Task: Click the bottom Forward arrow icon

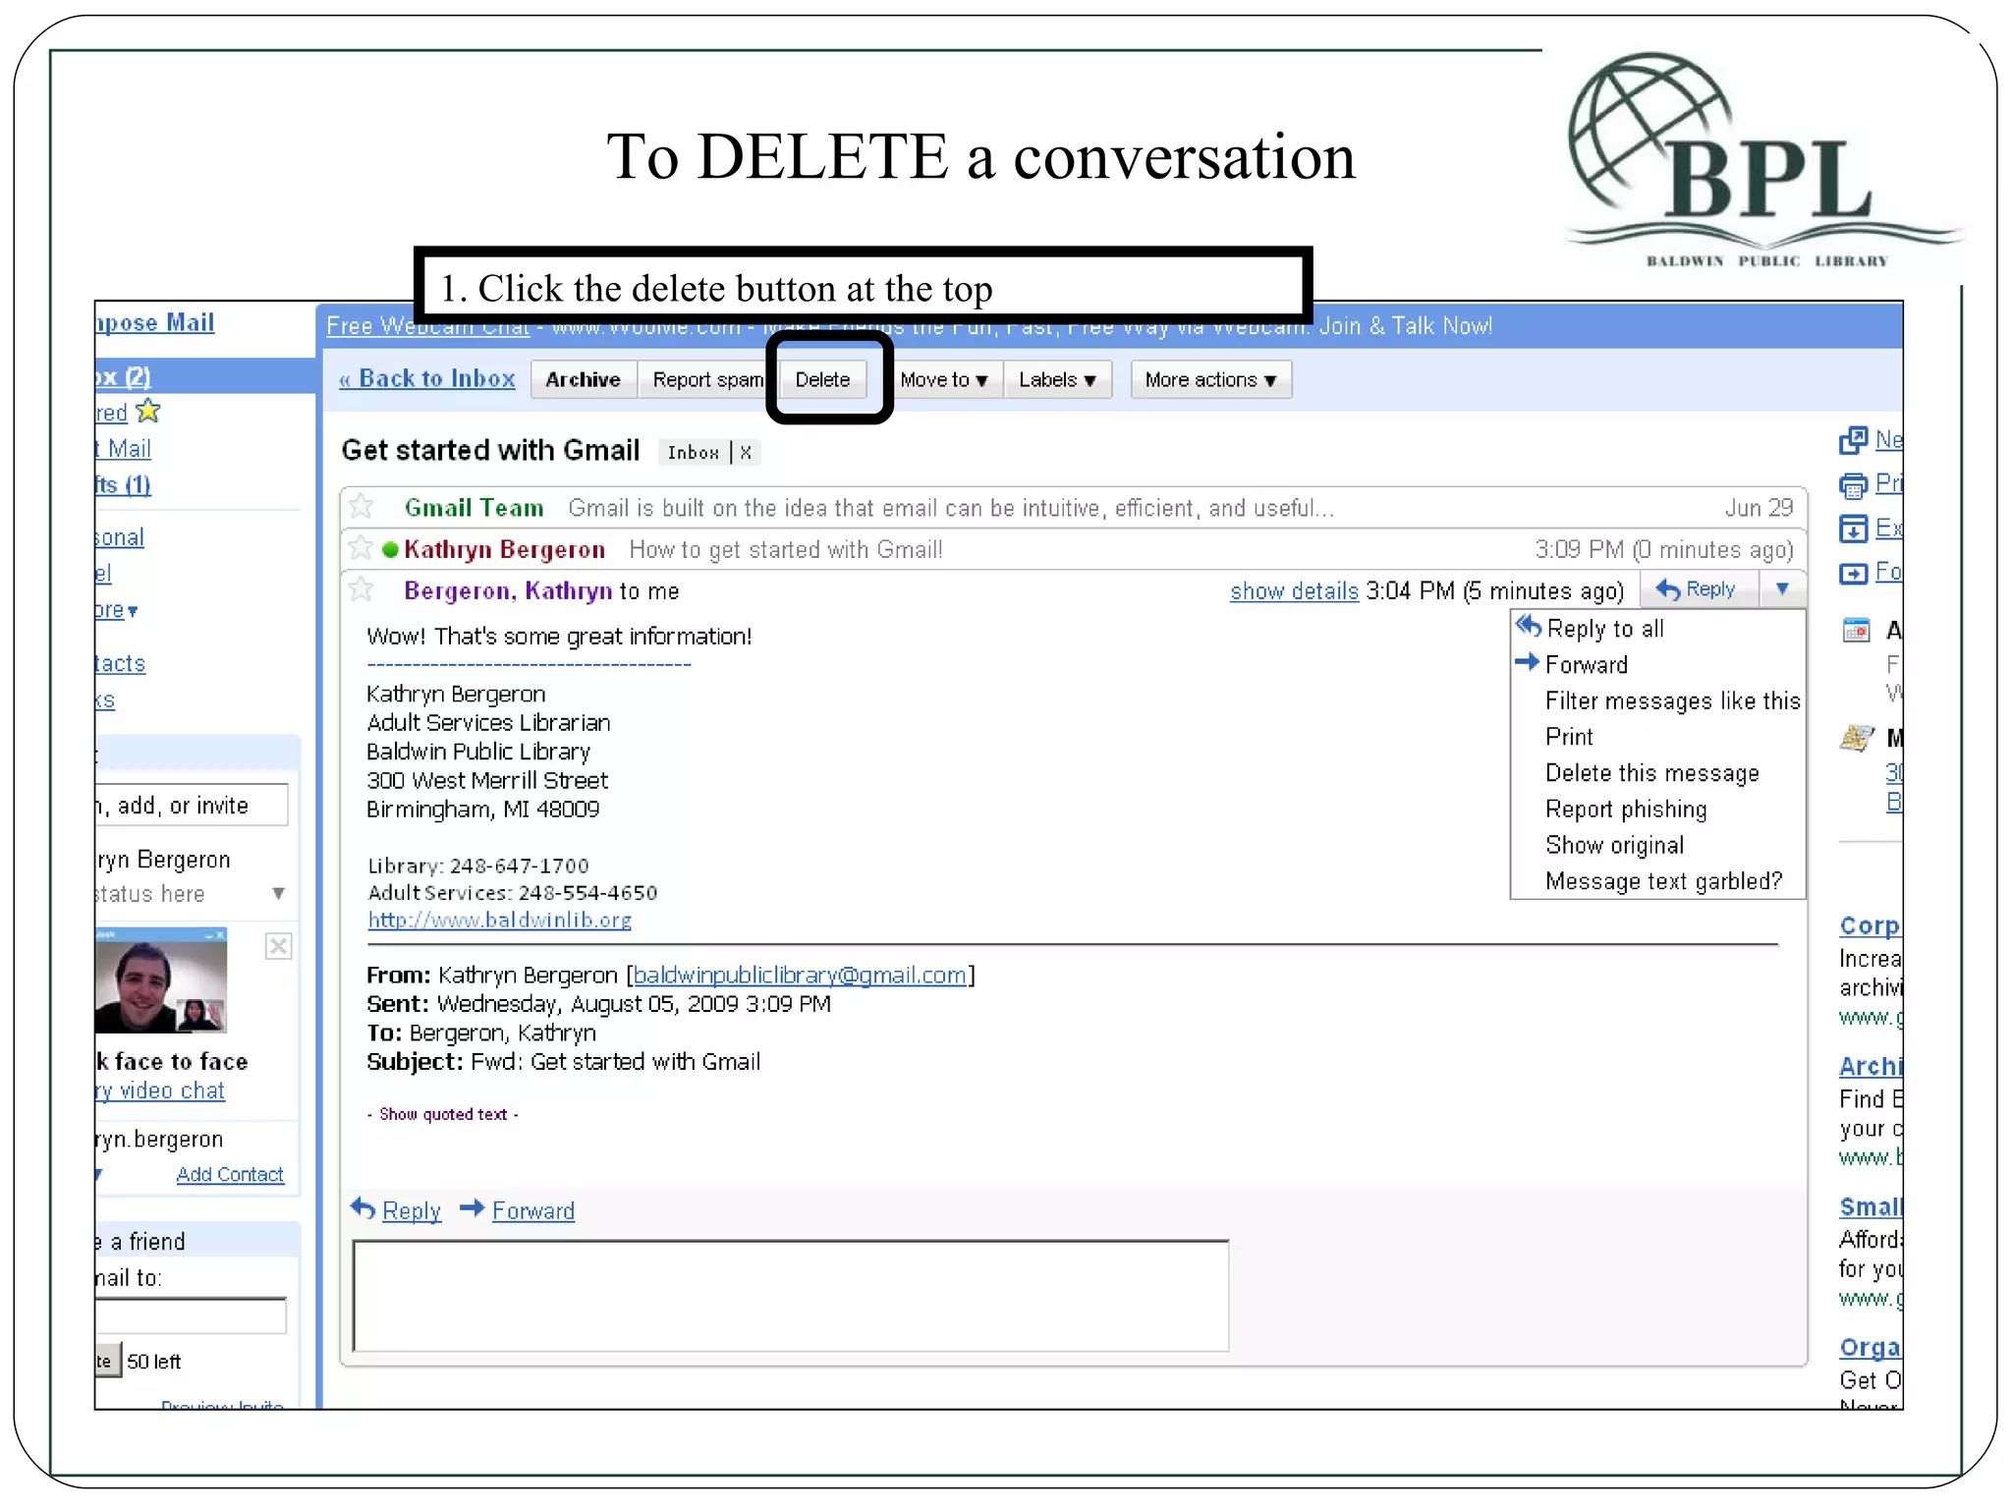Action: (x=473, y=1208)
